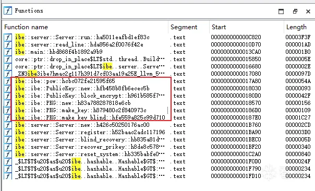315x191 pixels.
Task: Sort by Segment column header
Action: 184,27
